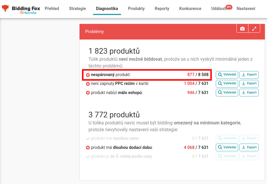Open the Reporty tab
This screenshot has width=267, height=184.
pyautogui.click(x=162, y=9)
